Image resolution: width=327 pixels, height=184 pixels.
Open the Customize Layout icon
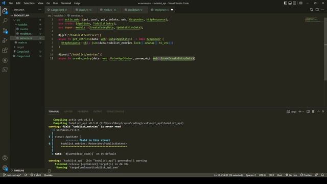[x=301, y=3]
